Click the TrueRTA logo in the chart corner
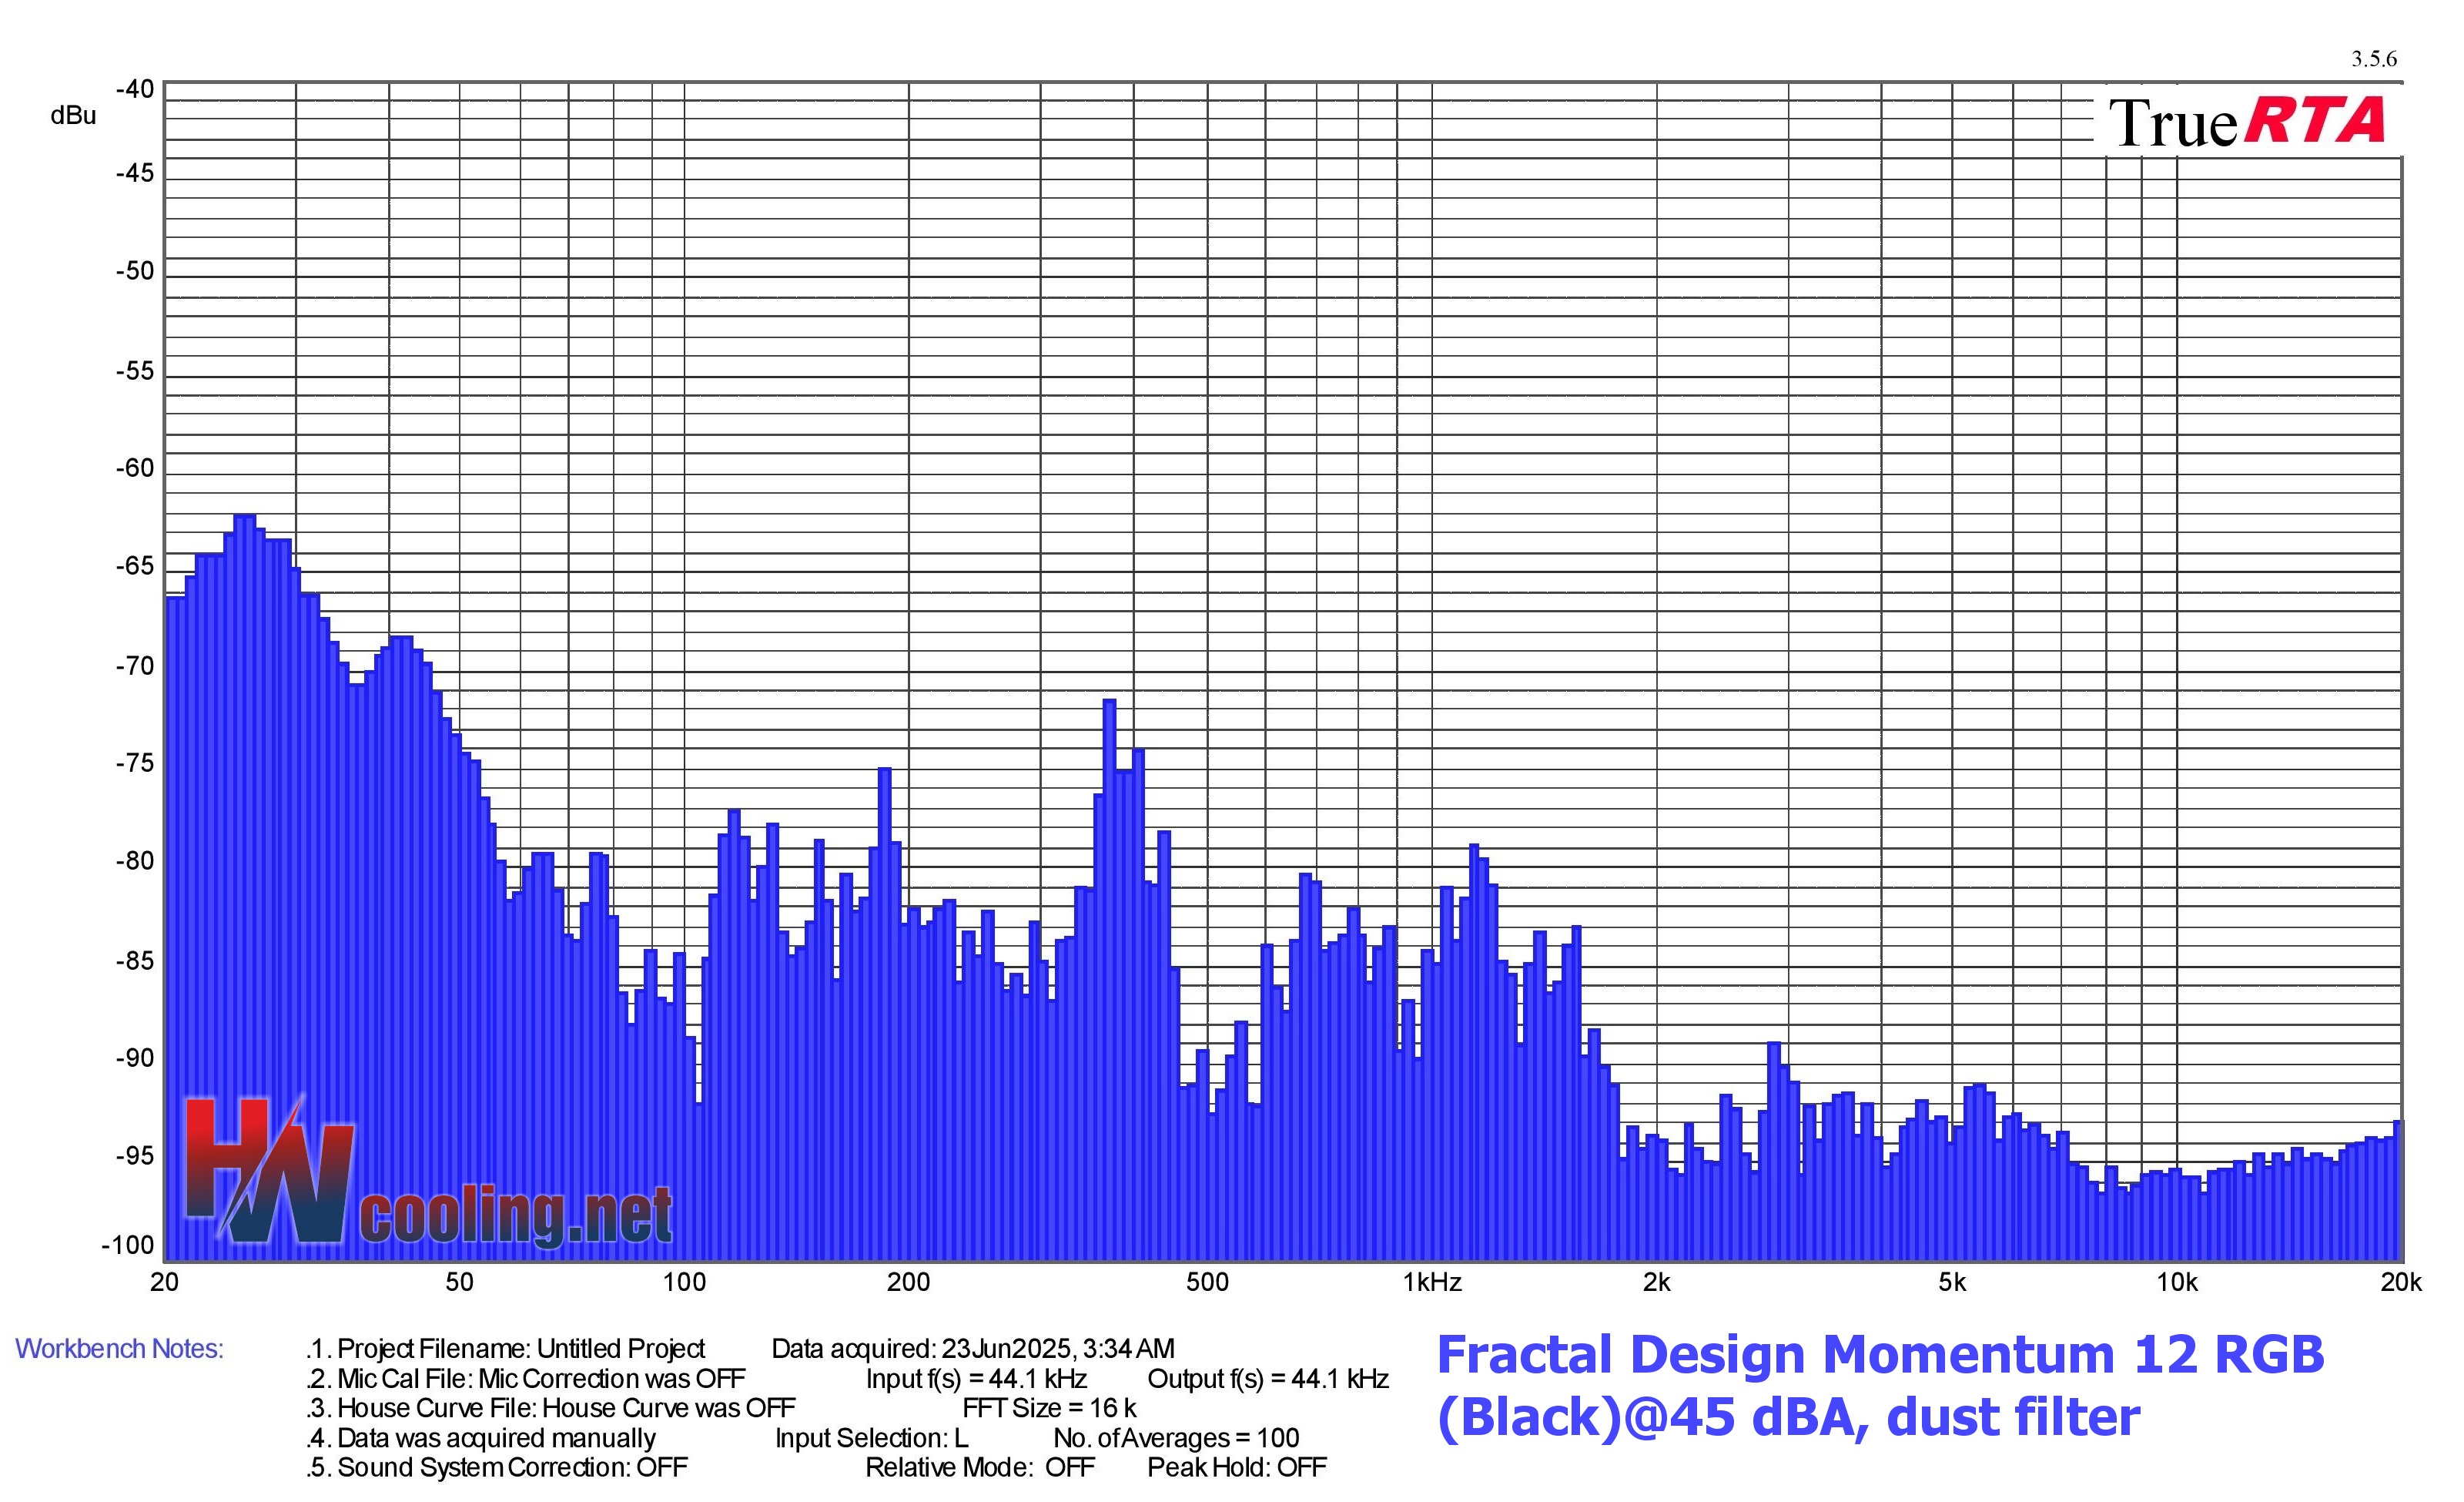Image resolution: width=2464 pixels, height=1502 pixels. pos(2247,122)
